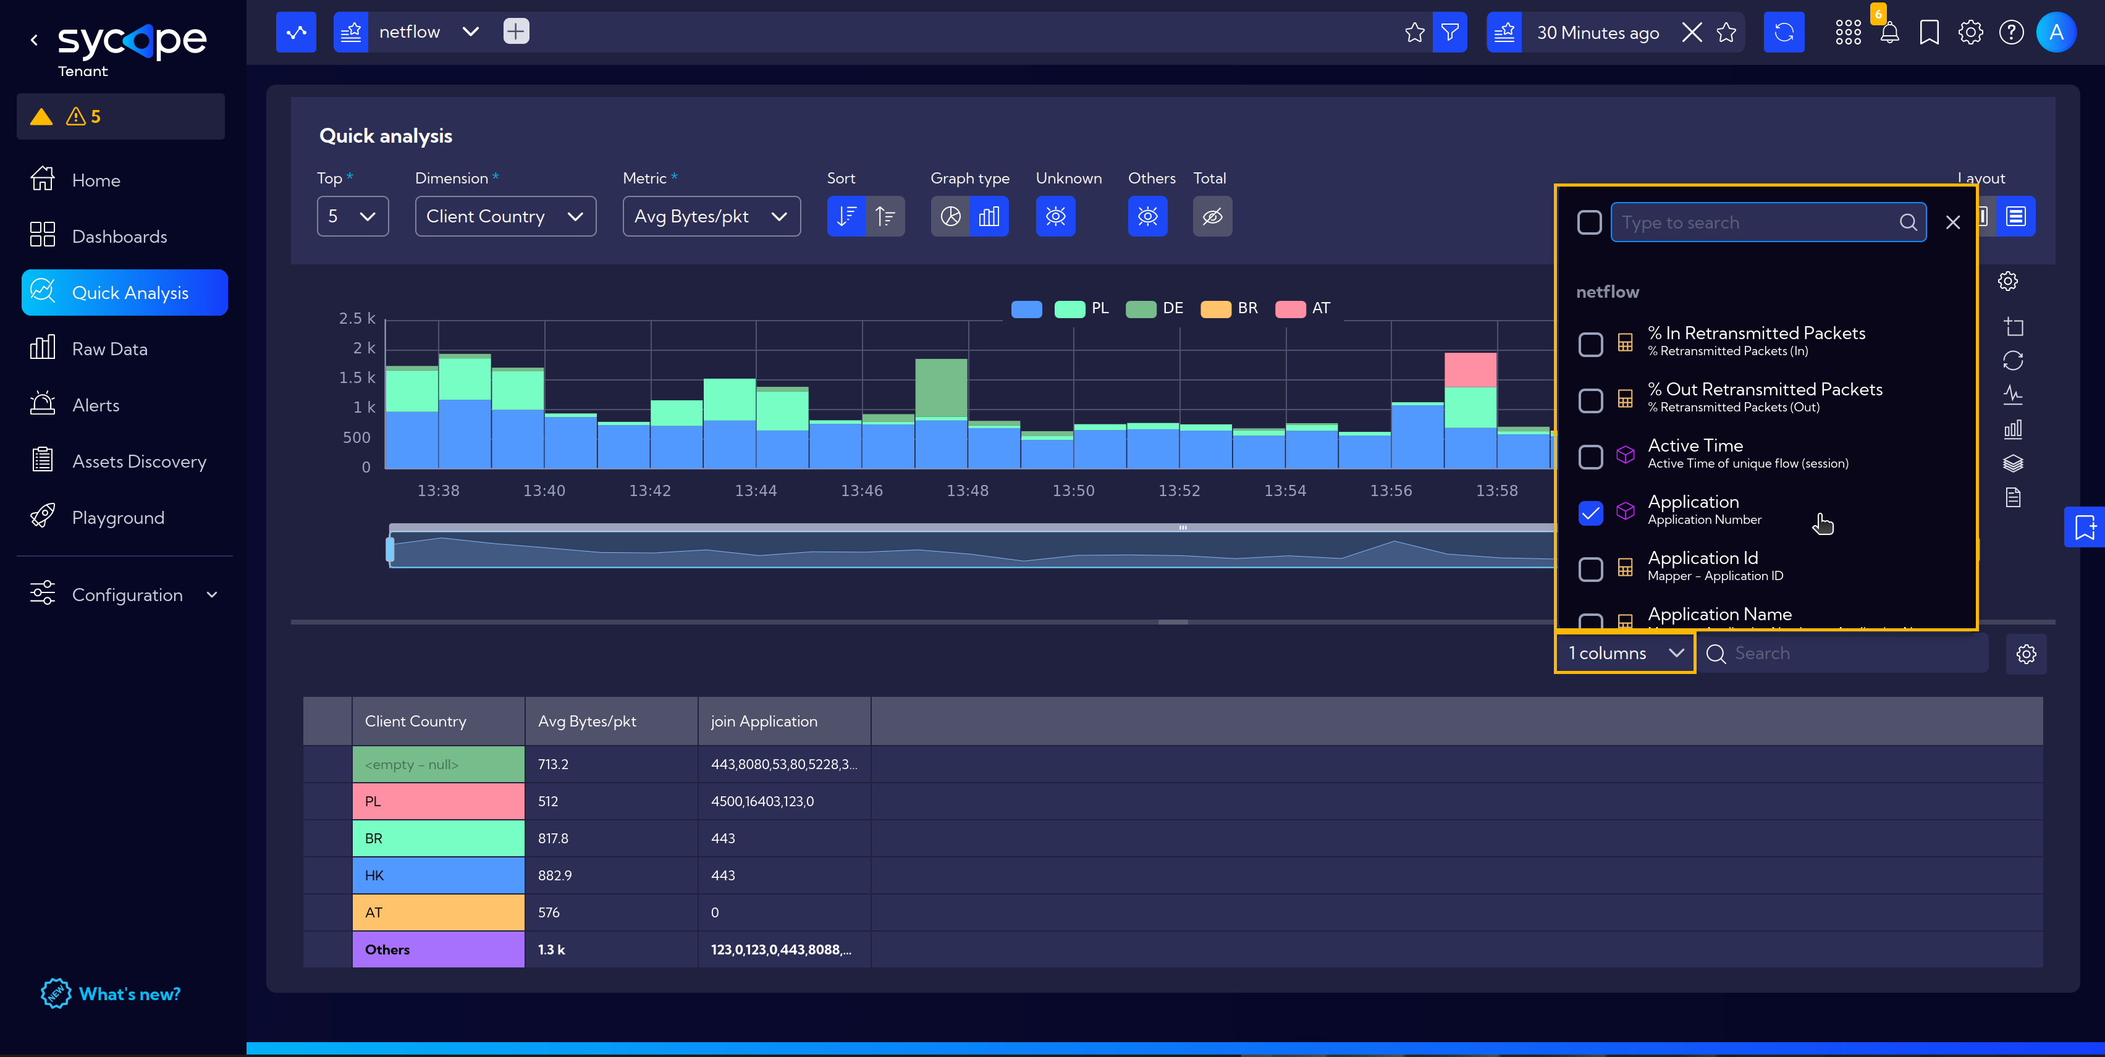Check Application Id column
The width and height of the screenshot is (2105, 1057).
click(x=1590, y=570)
